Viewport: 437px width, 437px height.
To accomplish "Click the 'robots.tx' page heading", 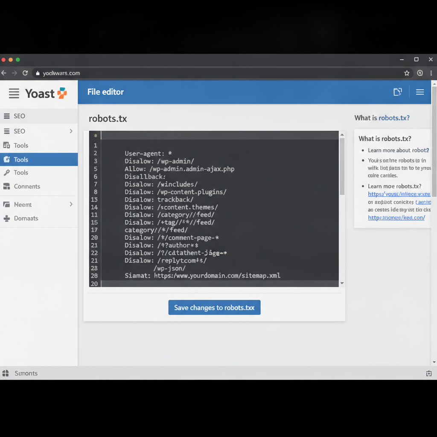I will point(108,119).
